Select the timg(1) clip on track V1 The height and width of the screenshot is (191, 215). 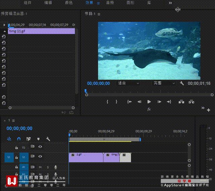click(x=112, y=157)
